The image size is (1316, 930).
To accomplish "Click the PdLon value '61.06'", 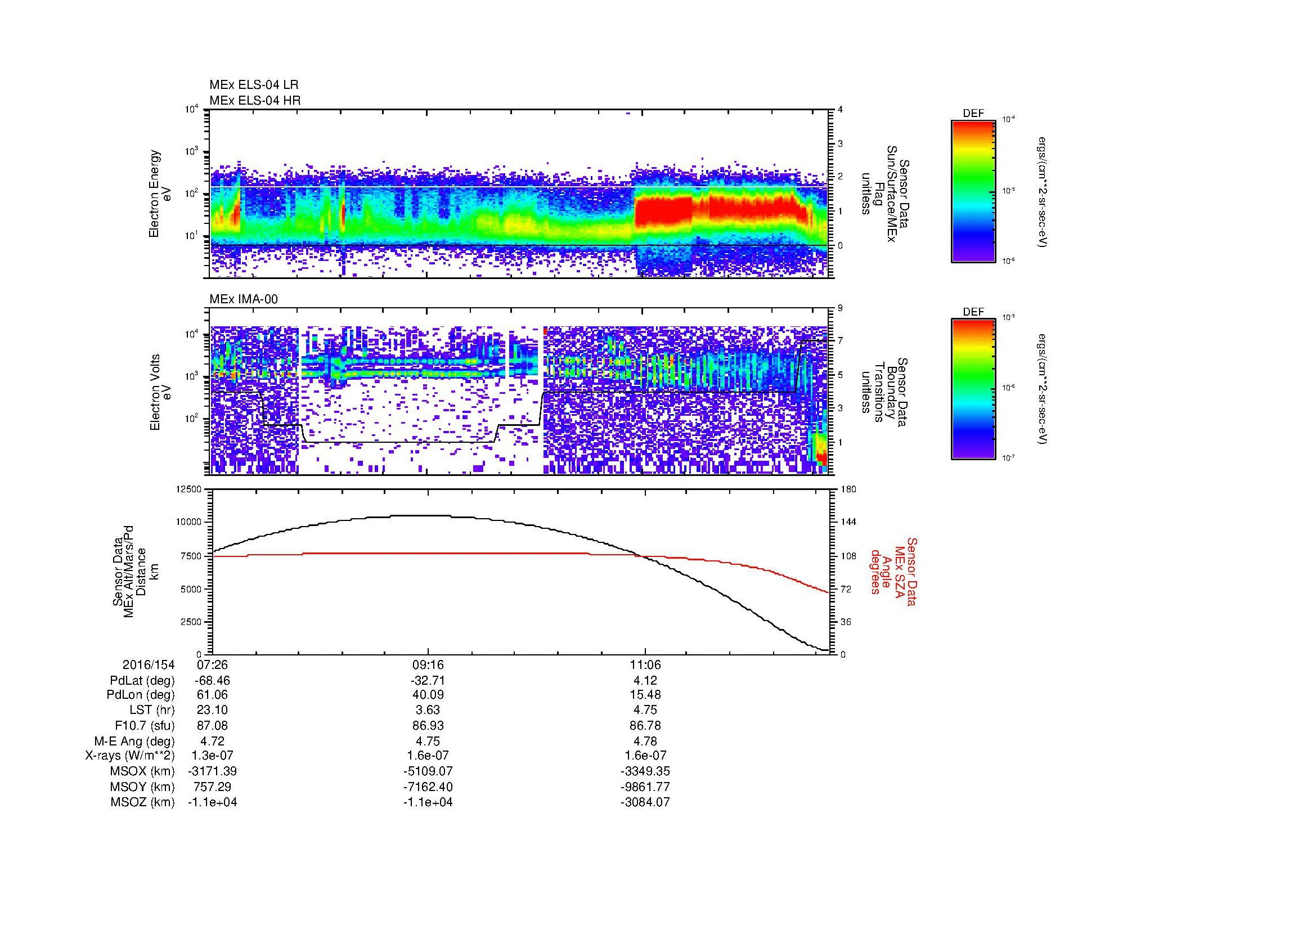I will (212, 695).
